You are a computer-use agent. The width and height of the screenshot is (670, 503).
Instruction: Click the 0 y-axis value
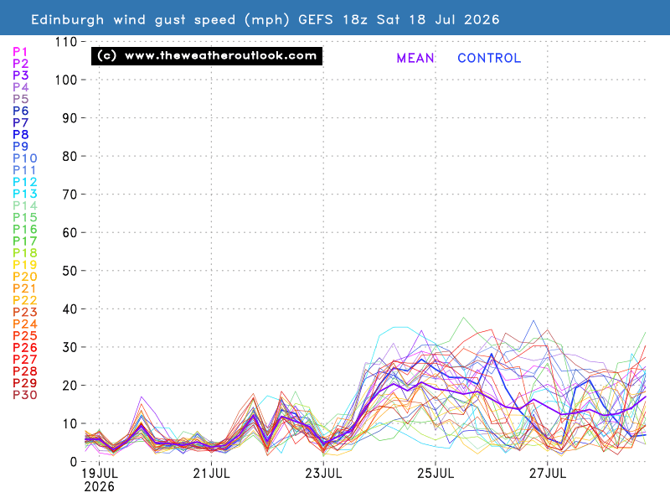pos(74,462)
